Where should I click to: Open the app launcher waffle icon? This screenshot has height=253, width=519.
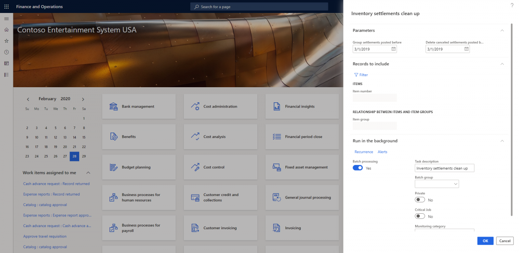tap(6, 6)
